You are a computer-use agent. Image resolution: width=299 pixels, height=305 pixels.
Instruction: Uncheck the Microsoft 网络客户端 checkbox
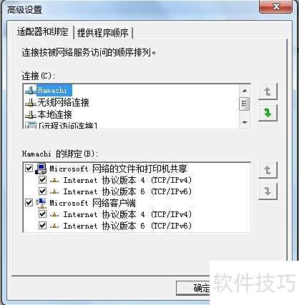click(x=29, y=203)
